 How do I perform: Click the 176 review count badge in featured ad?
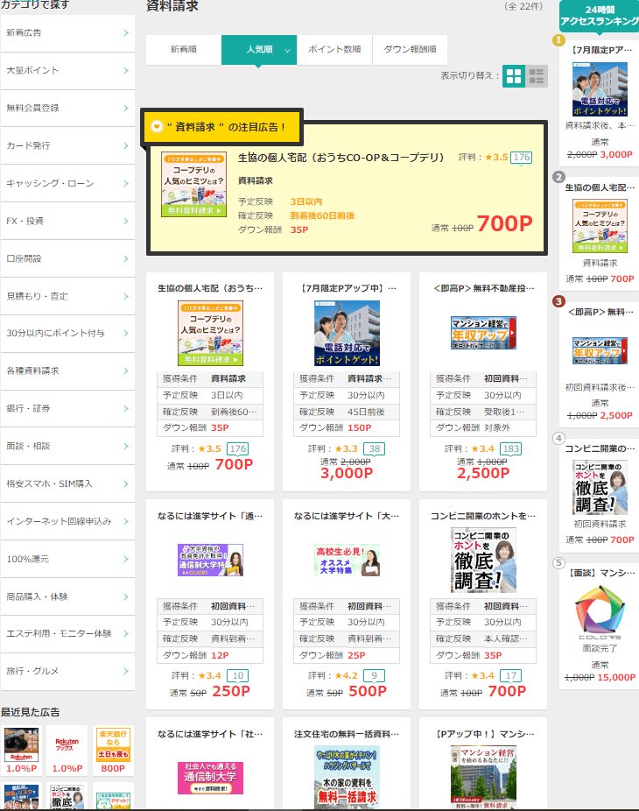522,158
